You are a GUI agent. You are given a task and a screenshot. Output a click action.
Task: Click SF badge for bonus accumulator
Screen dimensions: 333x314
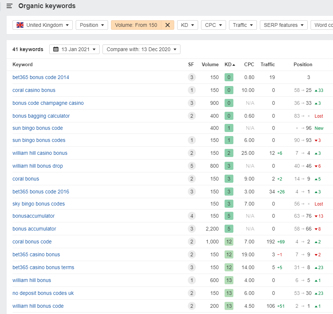tap(191, 229)
